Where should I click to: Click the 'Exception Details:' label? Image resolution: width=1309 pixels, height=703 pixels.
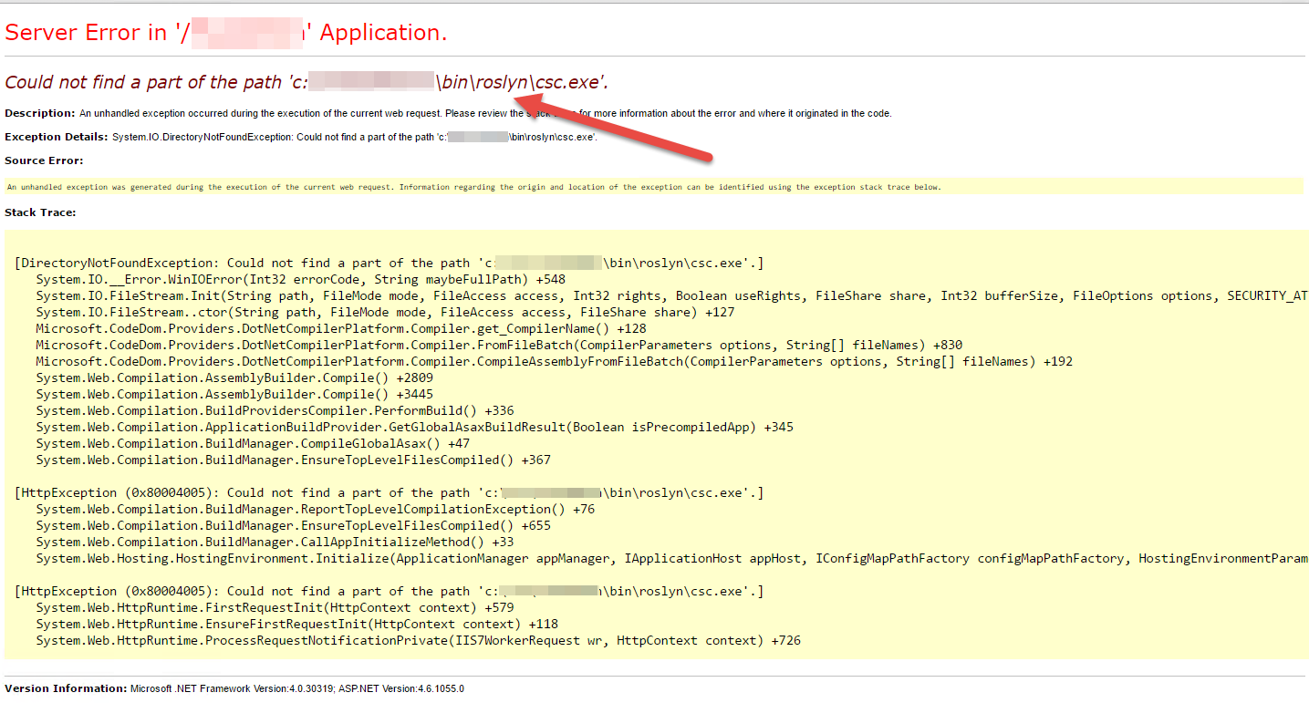pyautogui.click(x=57, y=136)
